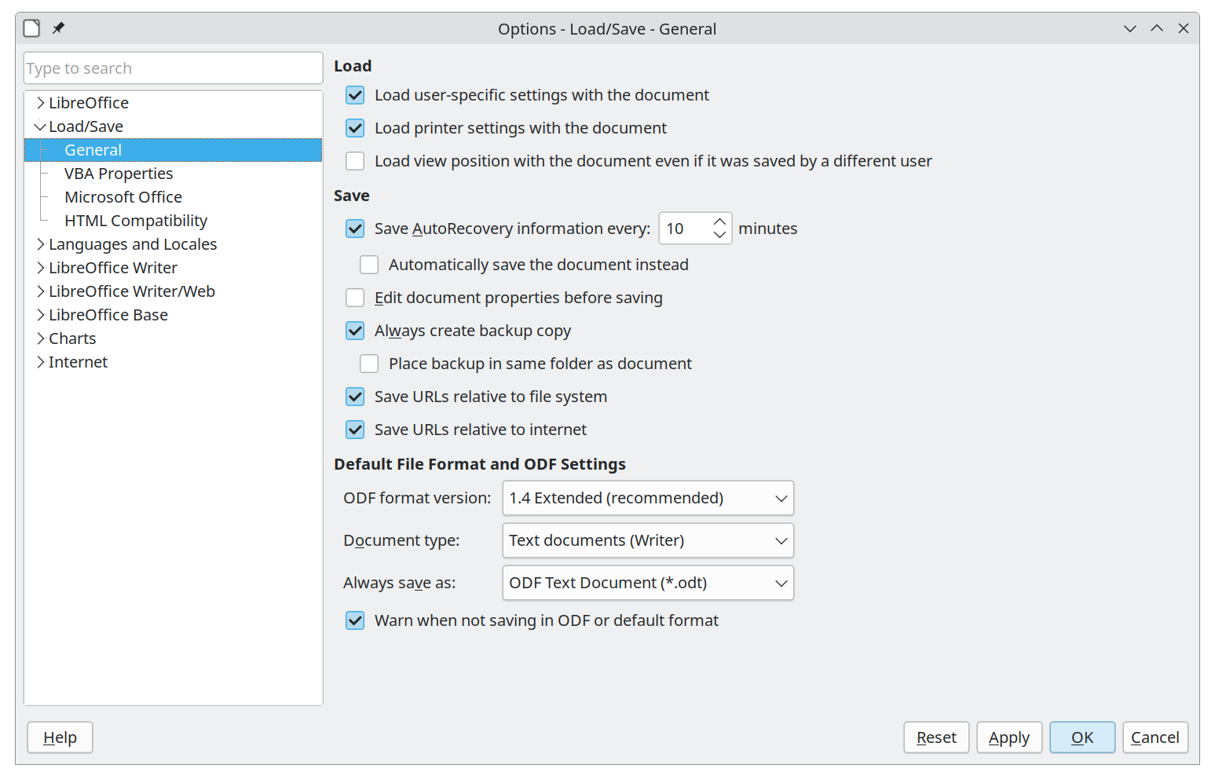Image resolution: width=1215 pixels, height=783 pixels.
Task: Select Microsoft Office in the sidebar
Action: pos(123,196)
